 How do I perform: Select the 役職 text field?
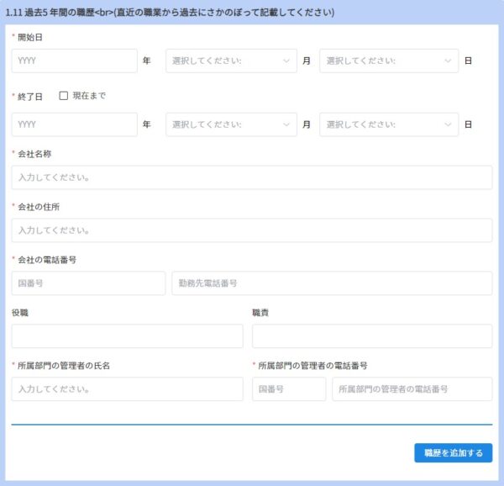(127, 336)
